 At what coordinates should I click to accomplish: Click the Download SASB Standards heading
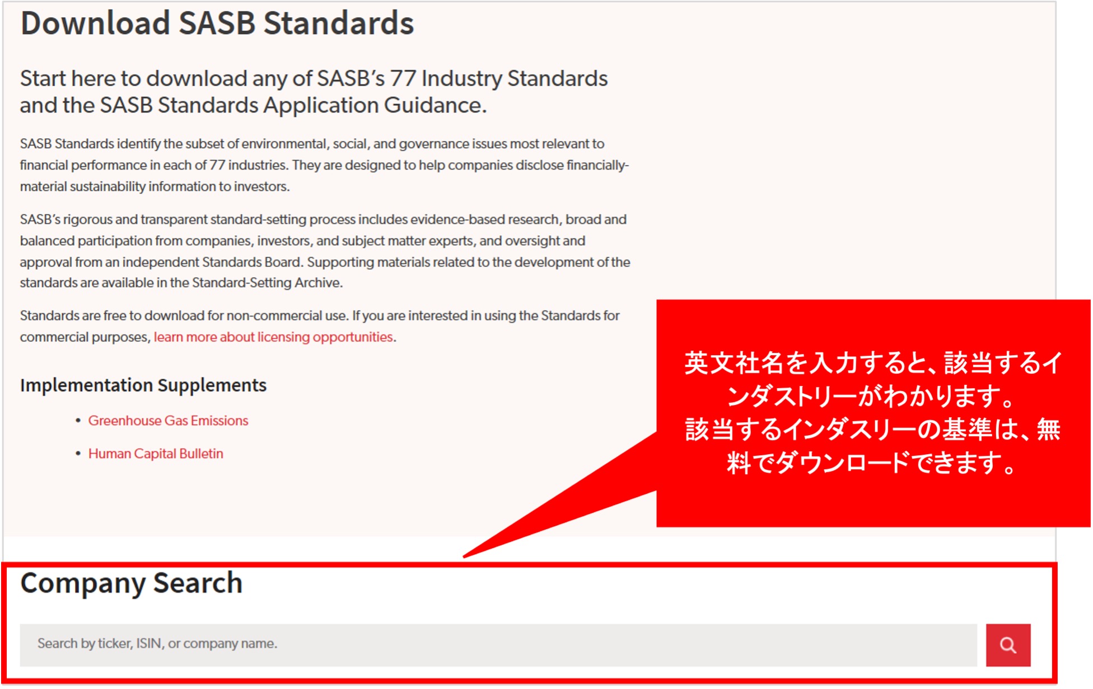click(217, 23)
